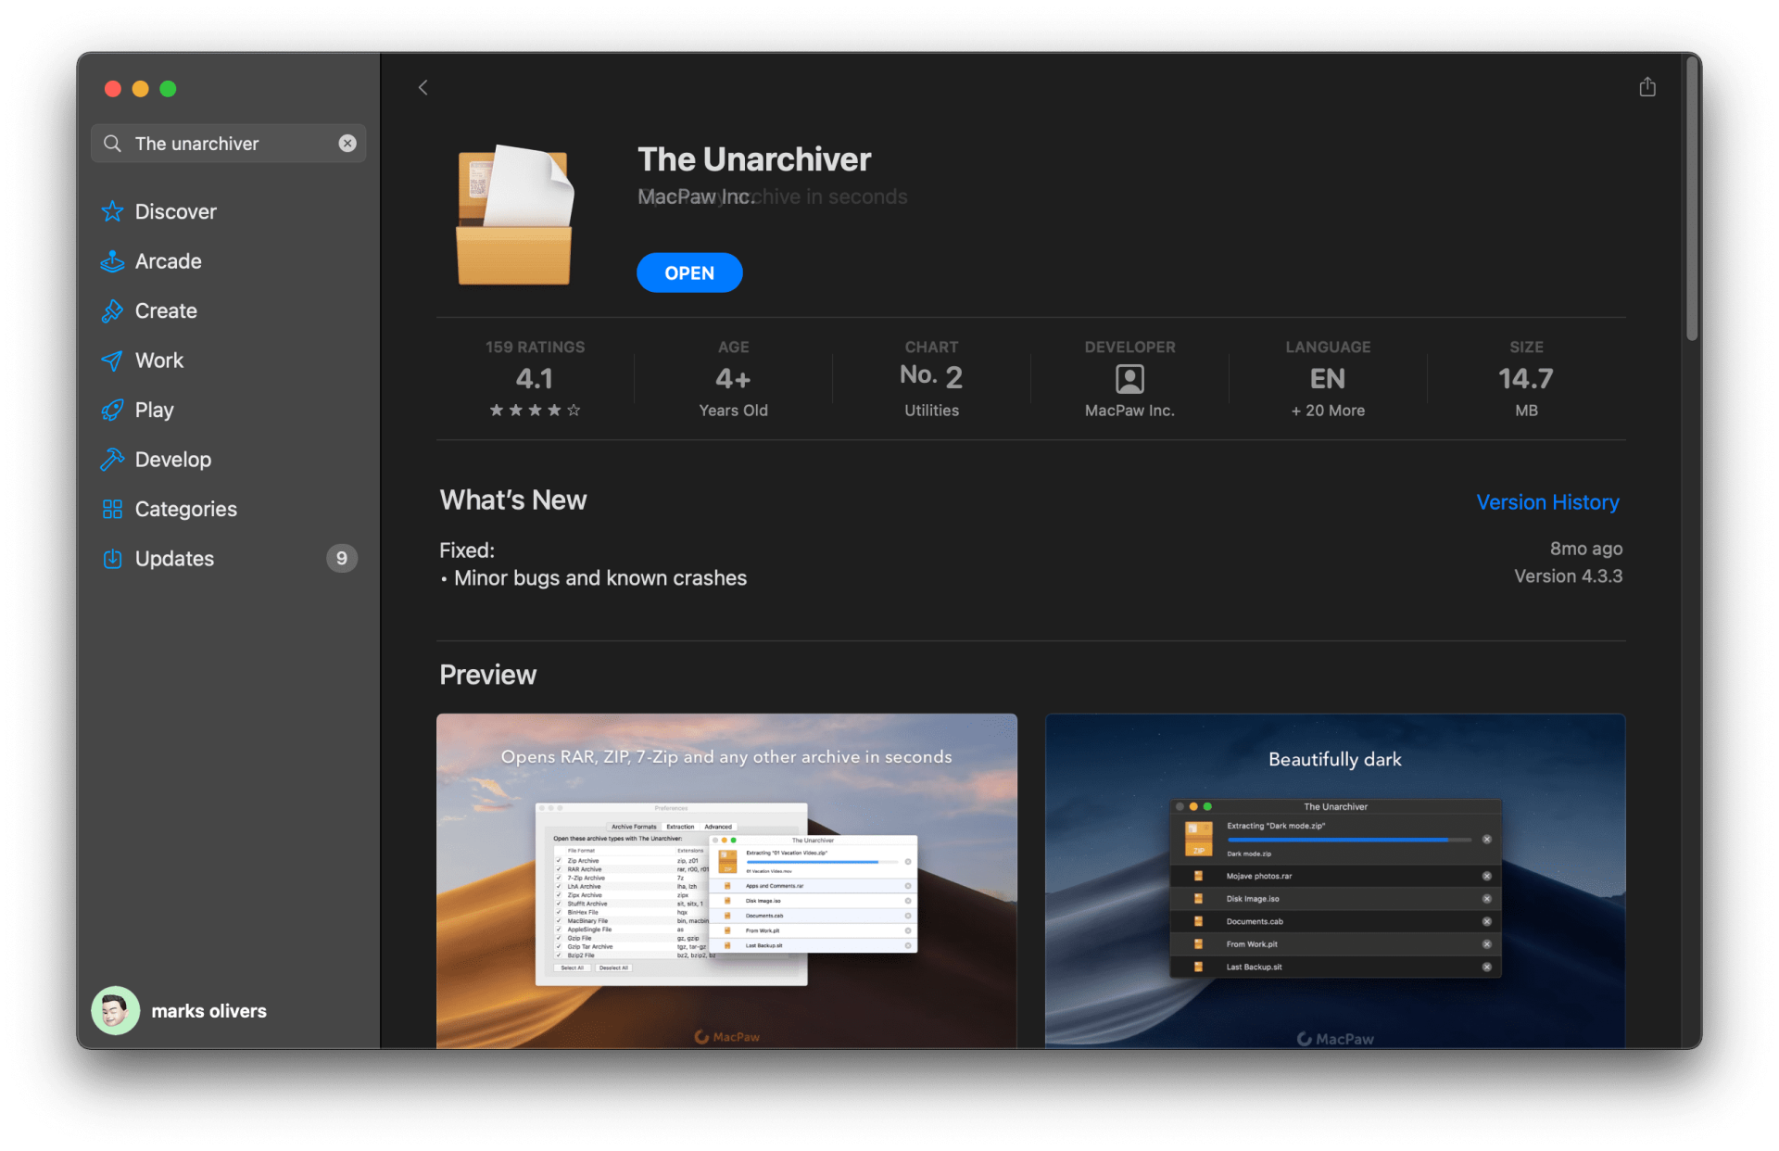
Task: Click the Develop hammer icon
Action: click(112, 460)
